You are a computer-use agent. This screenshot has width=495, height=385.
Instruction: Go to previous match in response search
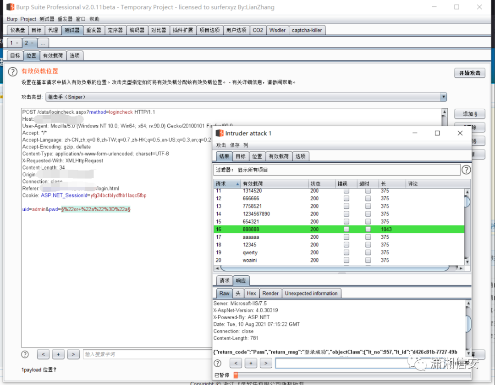pos(236,363)
